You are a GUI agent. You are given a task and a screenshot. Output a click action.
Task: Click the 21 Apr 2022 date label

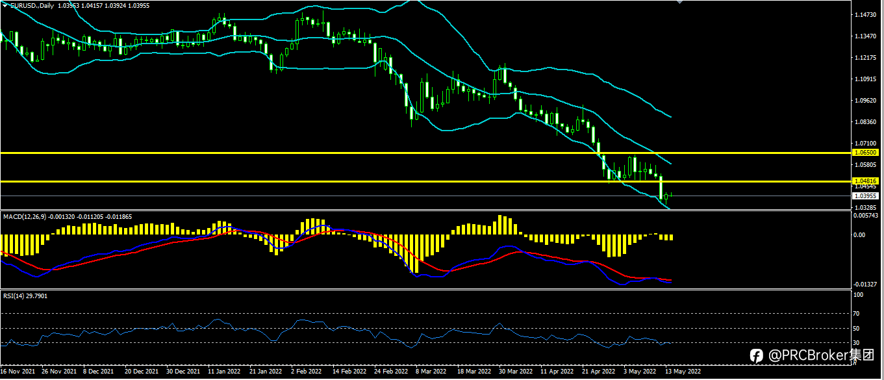click(598, 372)
